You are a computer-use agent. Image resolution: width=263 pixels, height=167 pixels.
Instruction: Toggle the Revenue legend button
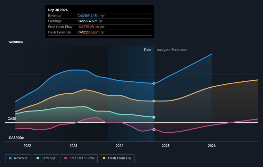pyautogui.click(x=18, y=158)
